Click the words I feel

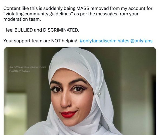[8, 30]
